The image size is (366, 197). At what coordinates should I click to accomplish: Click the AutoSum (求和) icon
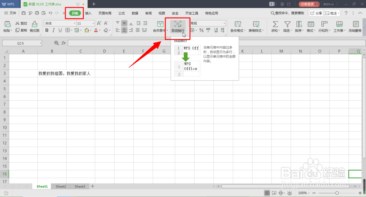pyautogui.click(x=275, y=24)
